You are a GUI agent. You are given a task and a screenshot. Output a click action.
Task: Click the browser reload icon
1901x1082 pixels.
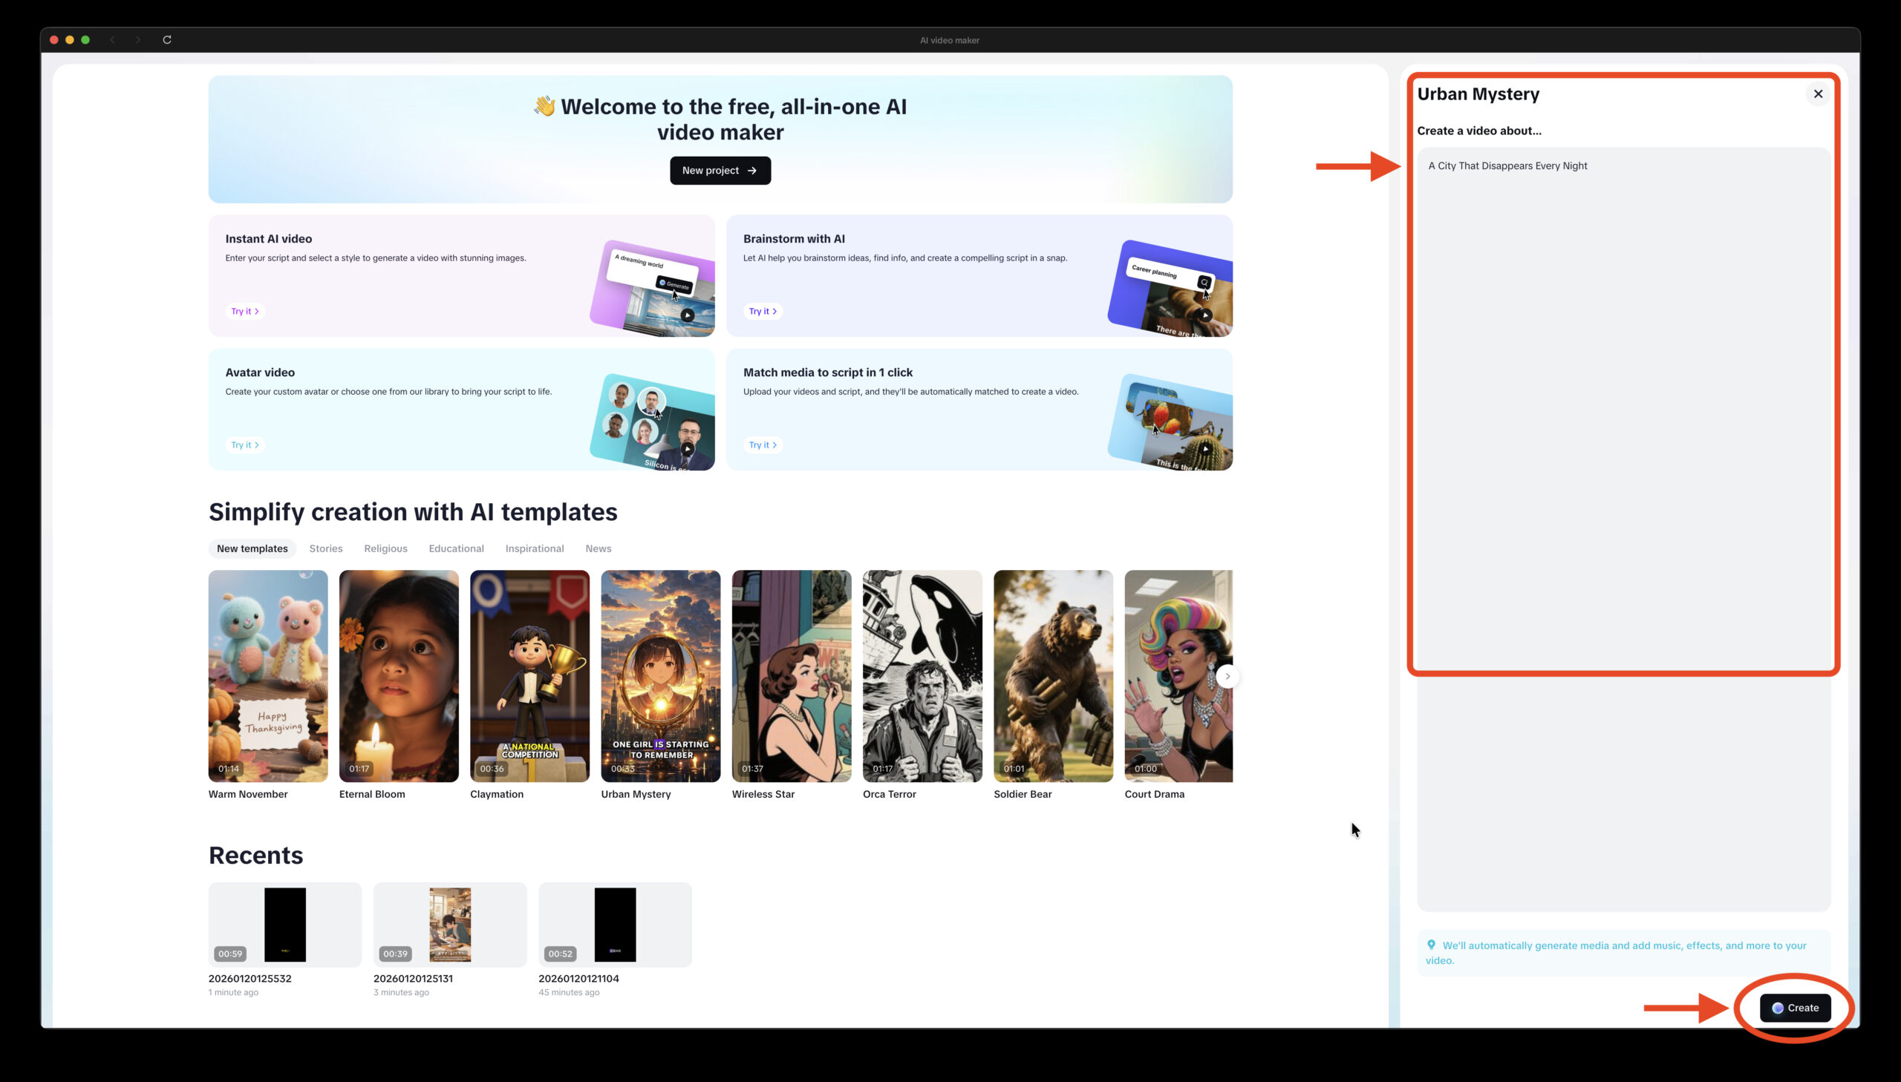click(x=167, y=40)
